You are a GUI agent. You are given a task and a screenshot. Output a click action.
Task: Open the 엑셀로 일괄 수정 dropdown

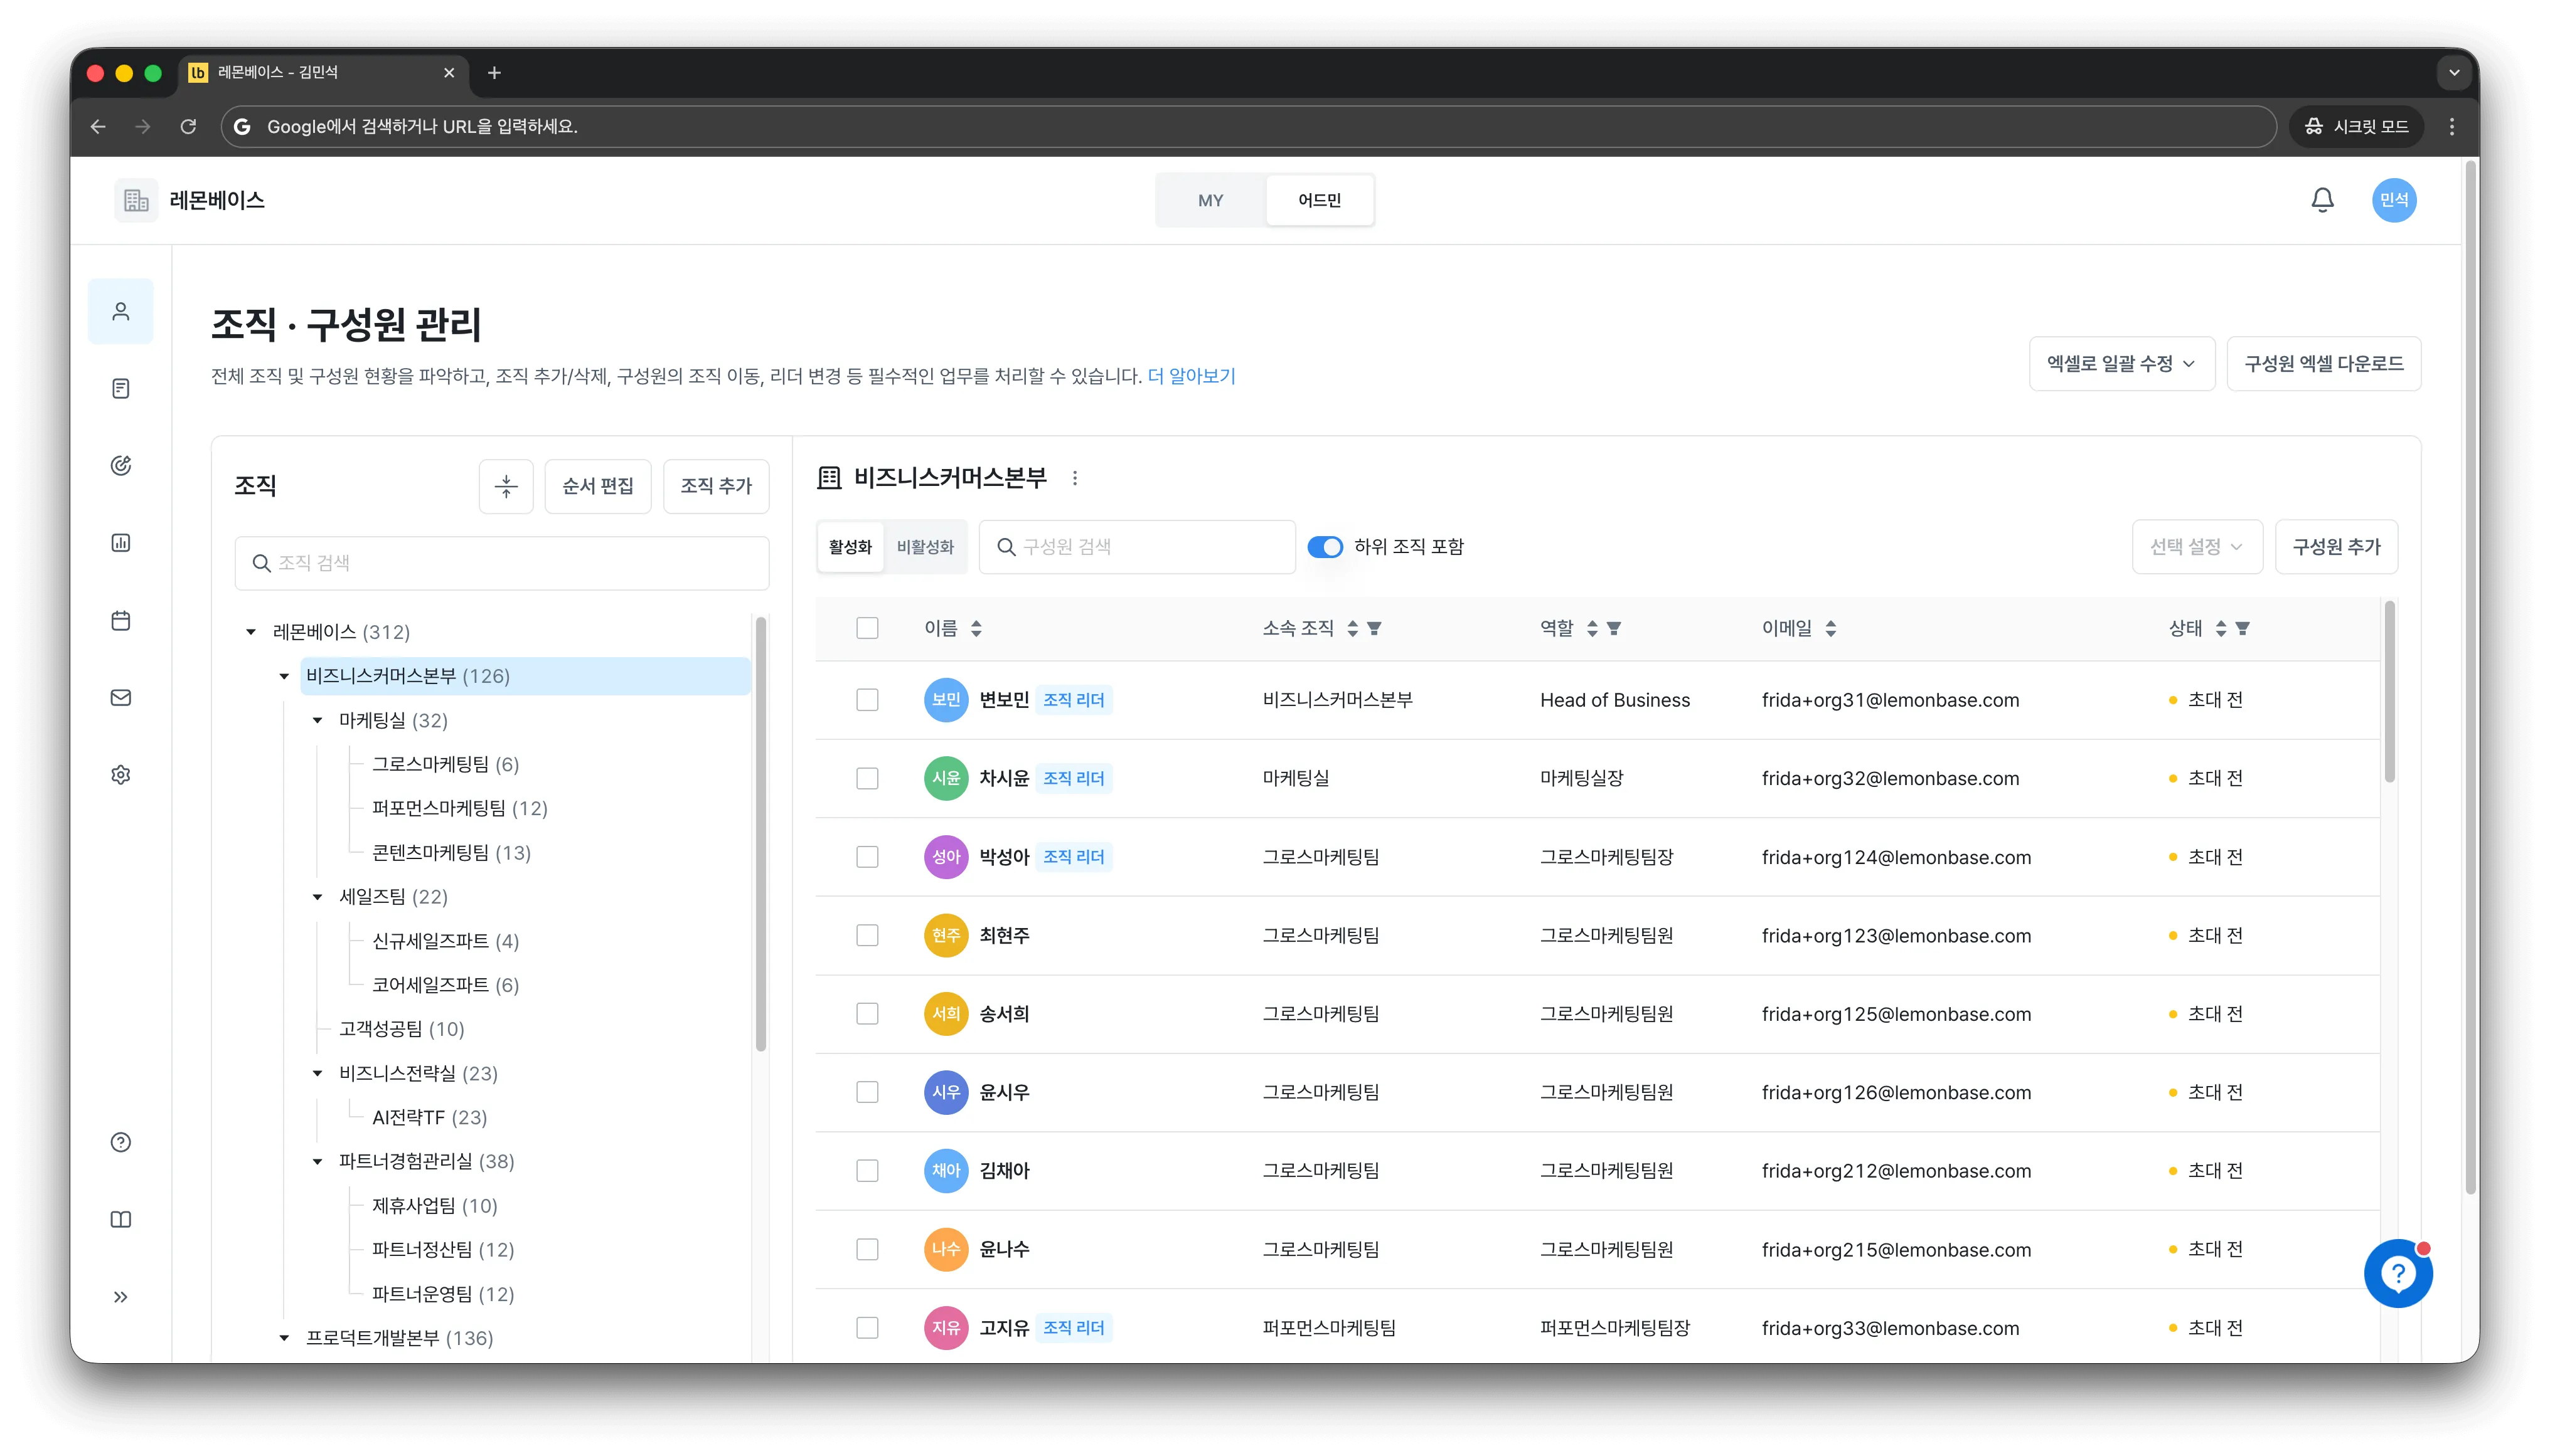click(2122, 364)
